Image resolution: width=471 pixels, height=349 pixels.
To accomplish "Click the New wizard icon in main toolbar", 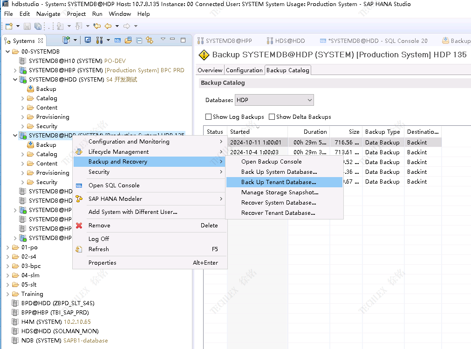I will [9, 26].
